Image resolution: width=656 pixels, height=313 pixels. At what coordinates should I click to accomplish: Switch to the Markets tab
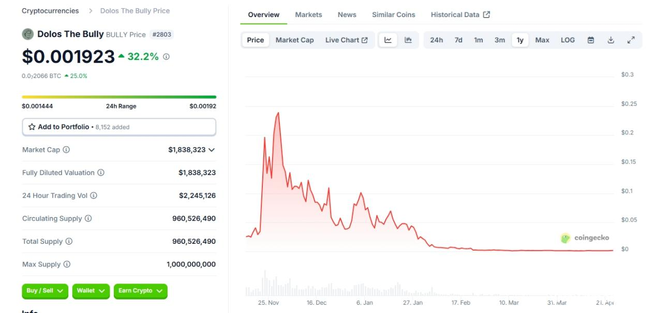(308, 14)
